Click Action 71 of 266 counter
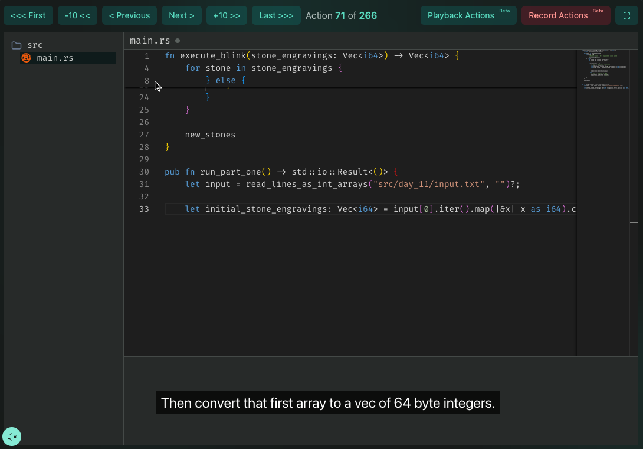This screenshot has height=449, width=643. [341, 15]
